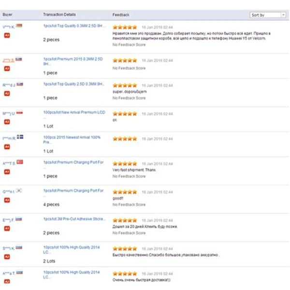Click the A1 badge under buyer E***j F.
The width and height of the screenshot is (290, 290).
(x=7, y=229)
